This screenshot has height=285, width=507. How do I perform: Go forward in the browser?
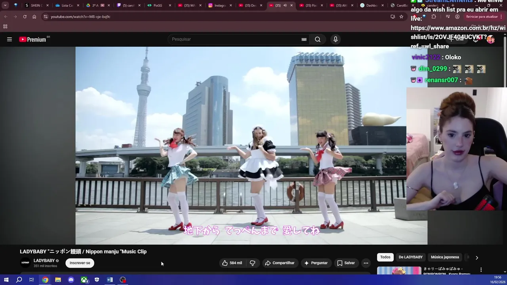coord(15,17)
